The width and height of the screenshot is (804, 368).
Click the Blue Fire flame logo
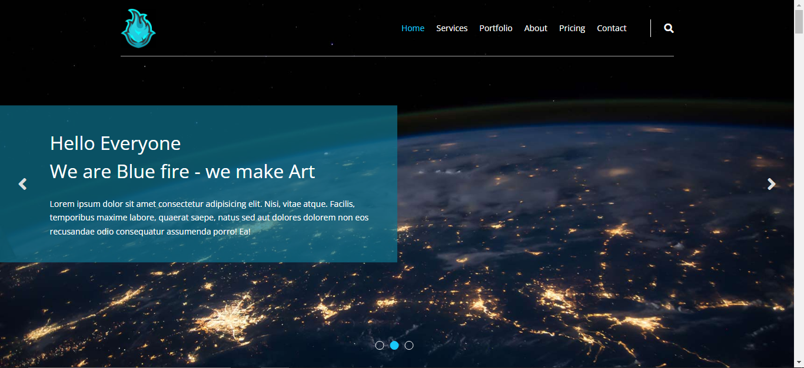point(138,27)
